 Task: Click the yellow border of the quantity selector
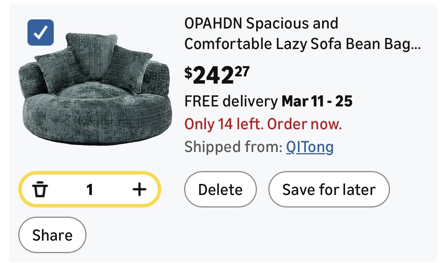point(90,173)
